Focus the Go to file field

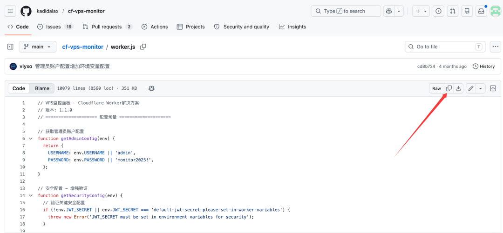click(445, 47)
